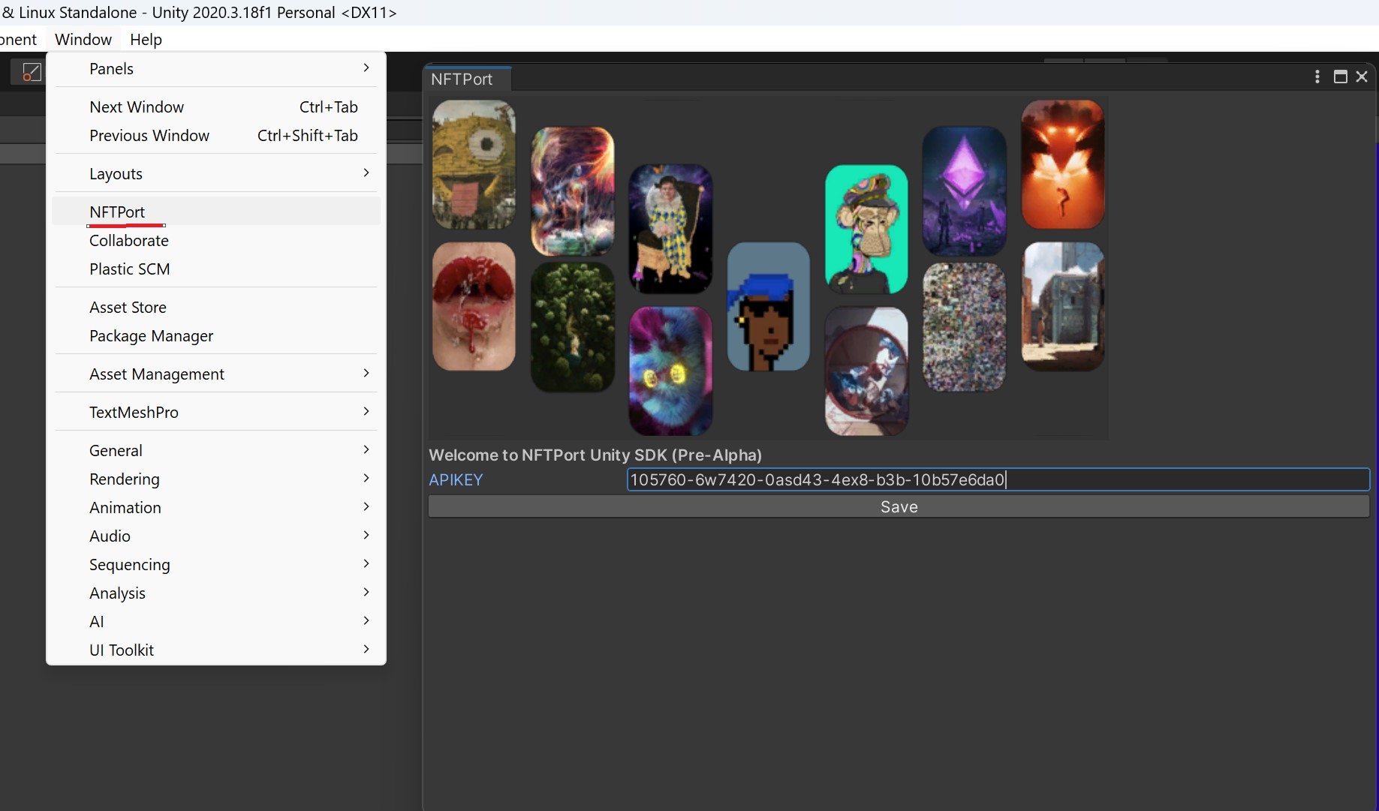Expand the Audio submenu
Viewport: 1379px width, 811px height.
216,536
